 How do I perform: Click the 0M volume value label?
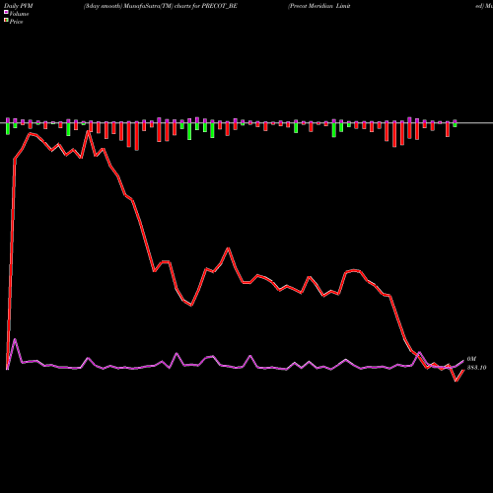pos(471,359)
